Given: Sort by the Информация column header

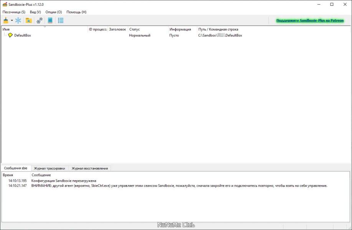Looking at the screenshot, I should tap(182, 30).
